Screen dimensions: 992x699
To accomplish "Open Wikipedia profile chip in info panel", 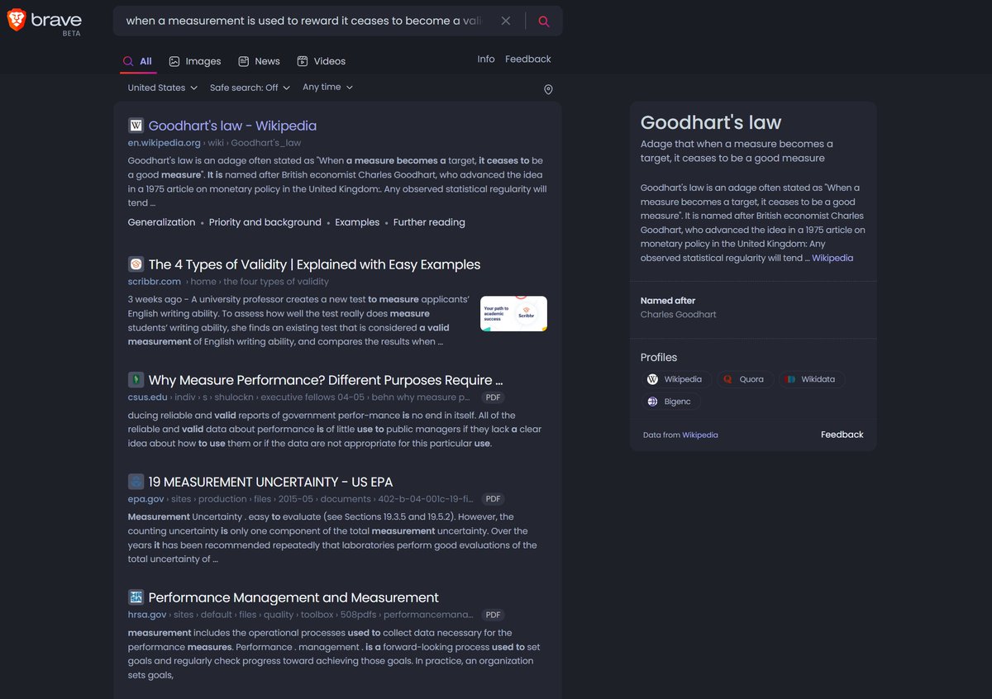I will [x=675, y=379].
